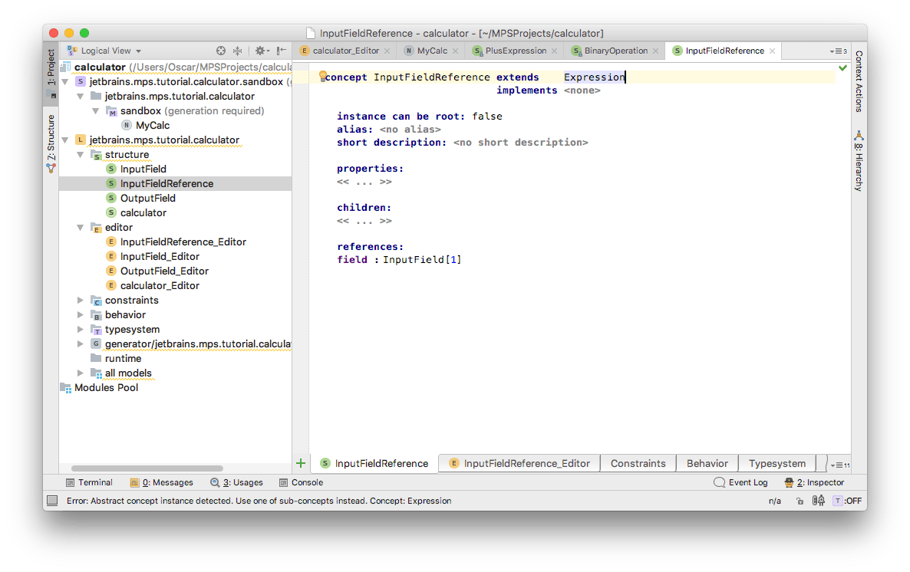The image size is (910, 572).
Task: Toggle tool window bars via bottom-left corner icon
Action: 52,501
